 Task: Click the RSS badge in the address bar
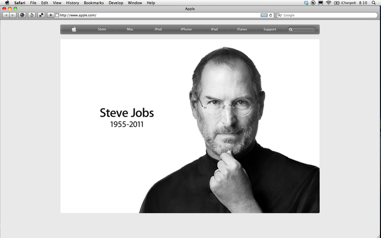click(x=264, y=15)
